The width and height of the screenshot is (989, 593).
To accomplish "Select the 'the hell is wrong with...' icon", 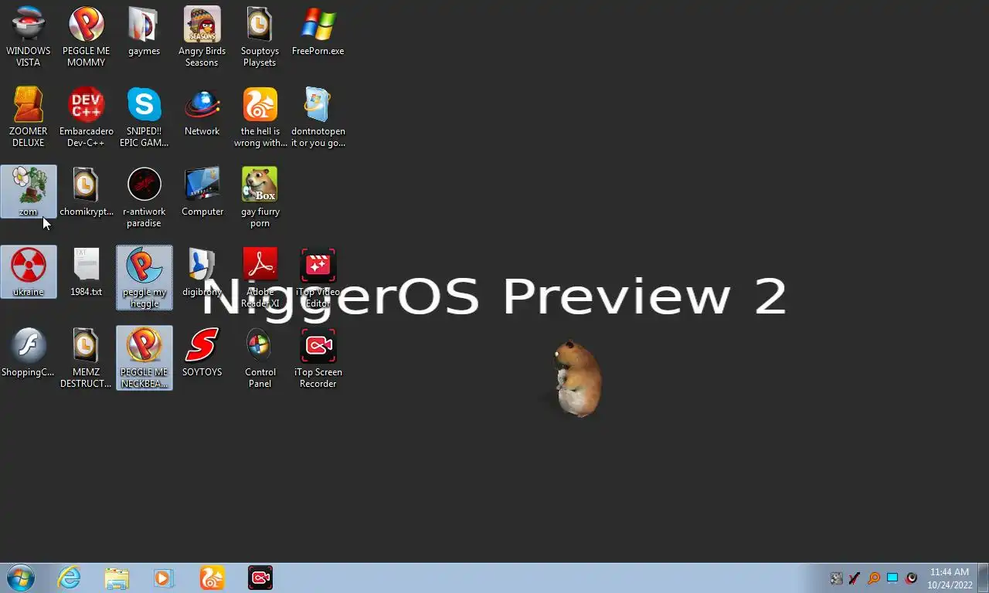I will click(260, 117).
